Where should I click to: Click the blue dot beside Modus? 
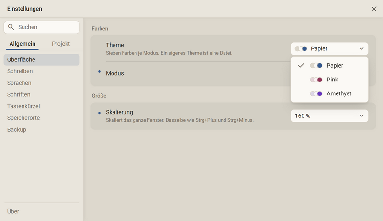100,71
